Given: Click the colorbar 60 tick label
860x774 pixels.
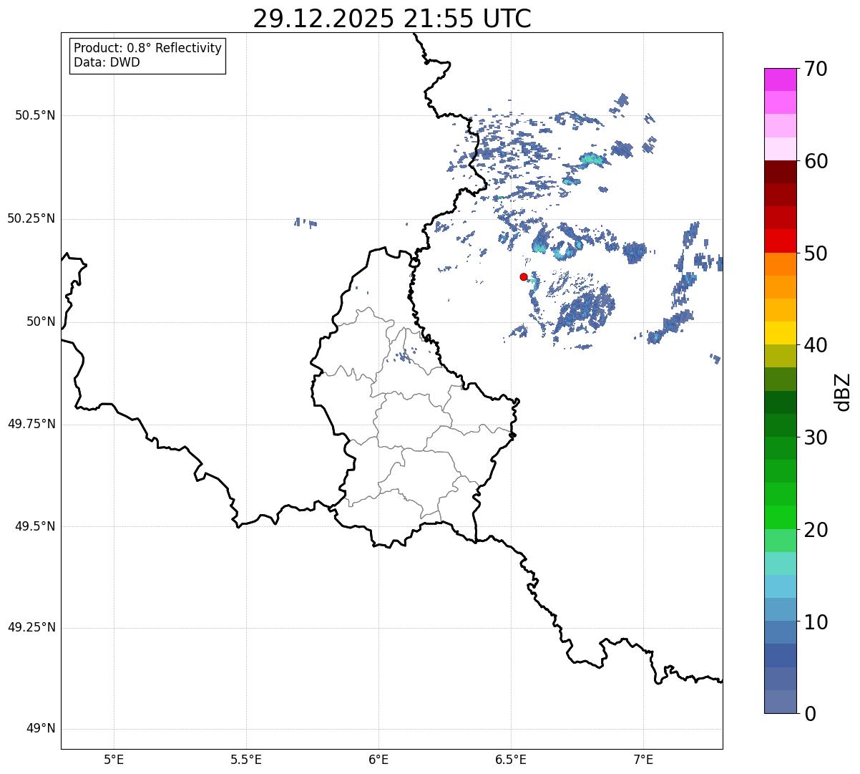Looking at the screenshot, I should pyautogui.click(x=816, y=161).
